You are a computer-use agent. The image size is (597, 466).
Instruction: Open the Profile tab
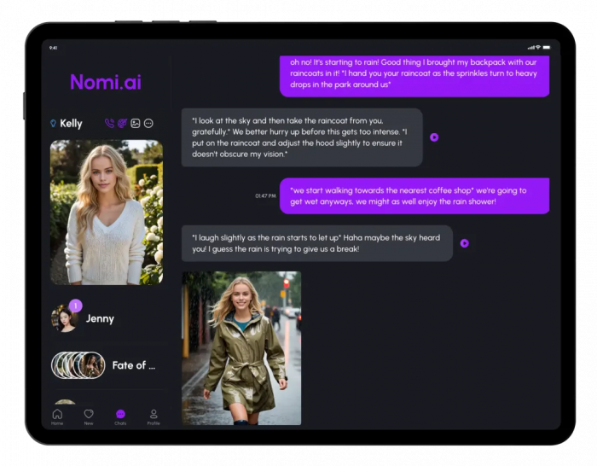pos(154,416)
